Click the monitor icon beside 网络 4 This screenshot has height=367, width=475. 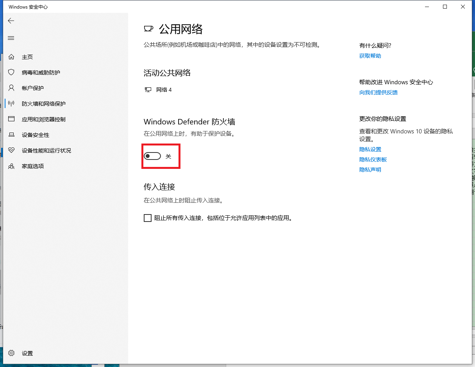tap(148, 90)
